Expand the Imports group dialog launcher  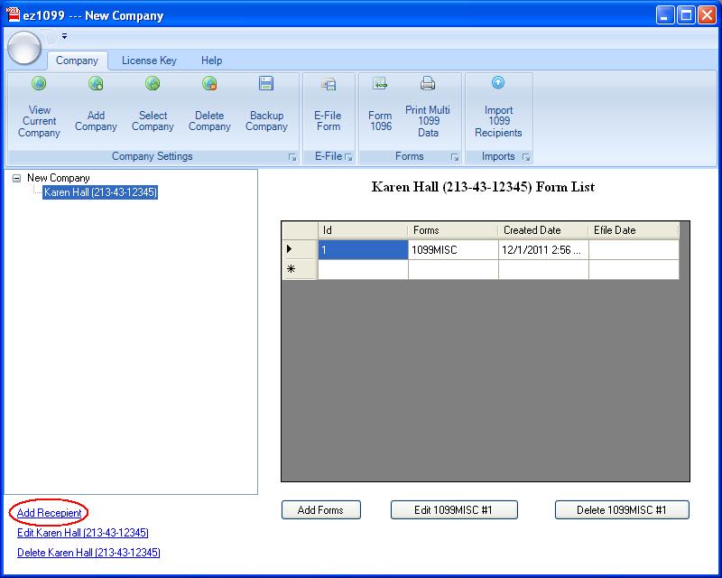point(526,157)
